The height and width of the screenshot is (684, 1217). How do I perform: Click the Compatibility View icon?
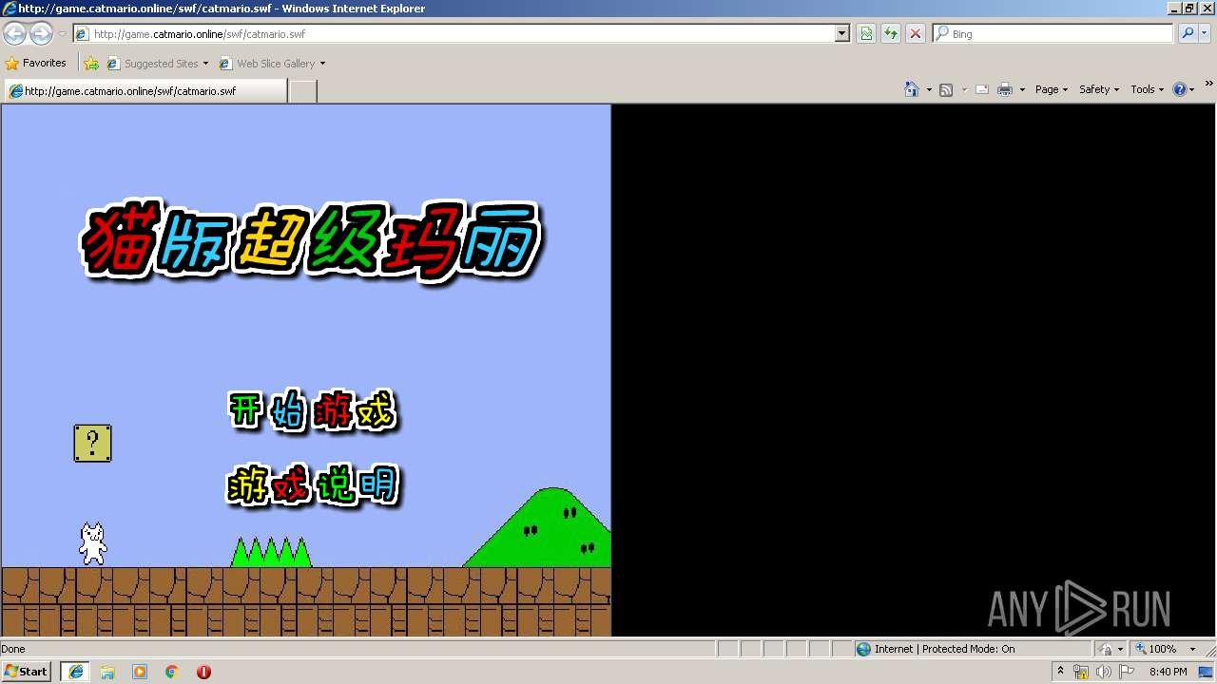(x=866, y=33)
